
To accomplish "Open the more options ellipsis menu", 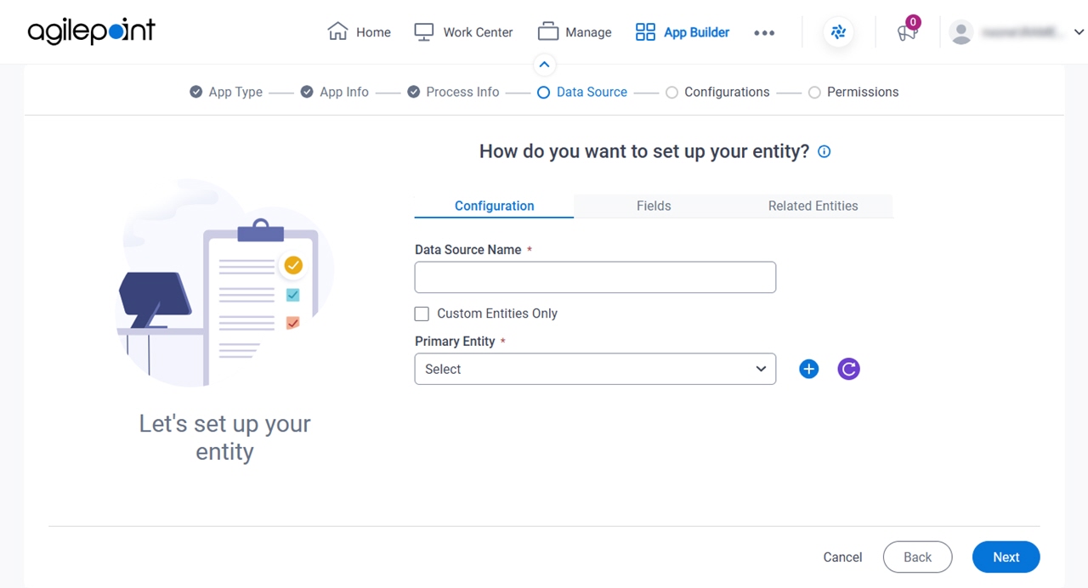I will tap(764, 32).
